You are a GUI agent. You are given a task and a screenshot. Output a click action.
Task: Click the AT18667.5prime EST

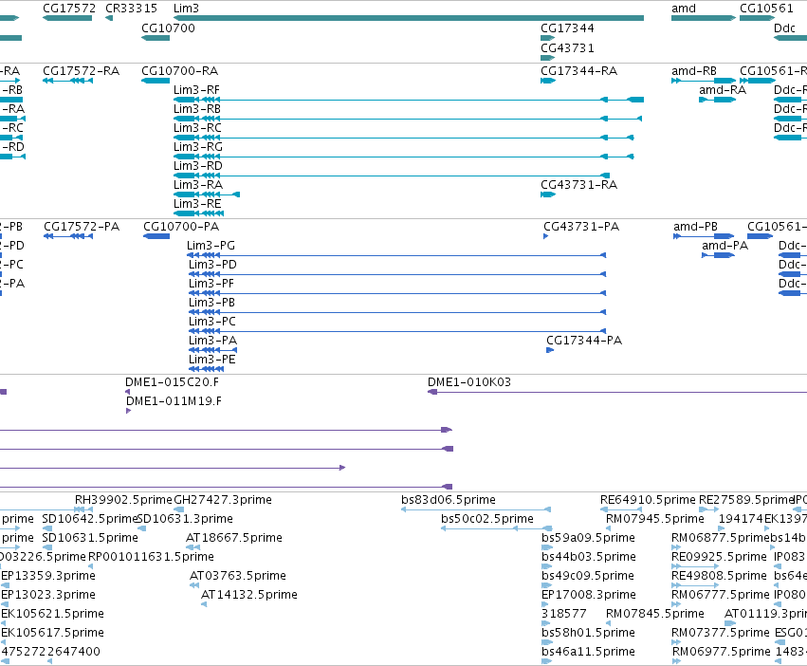pos(193,547)
